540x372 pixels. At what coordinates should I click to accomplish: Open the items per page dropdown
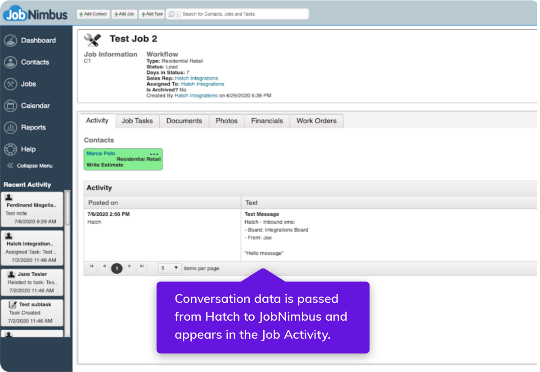tap(170, 268)
